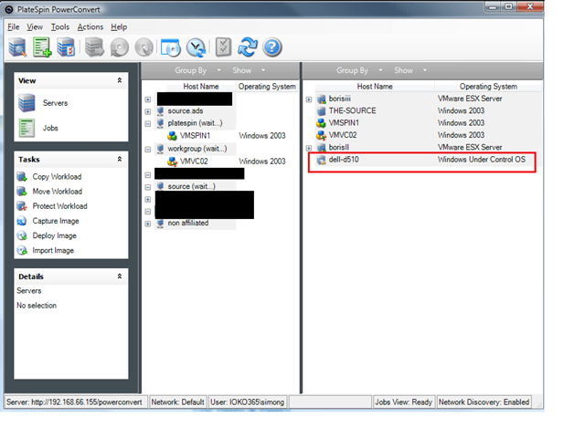Select Deploy Image in Tasks panel
The width and height of the screenshot is (585, 438).
pyautogui.click(x=54, y=235)
